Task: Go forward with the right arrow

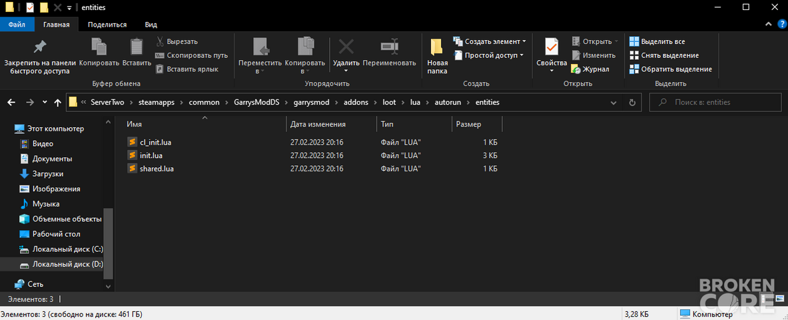Action: point(30,102)
